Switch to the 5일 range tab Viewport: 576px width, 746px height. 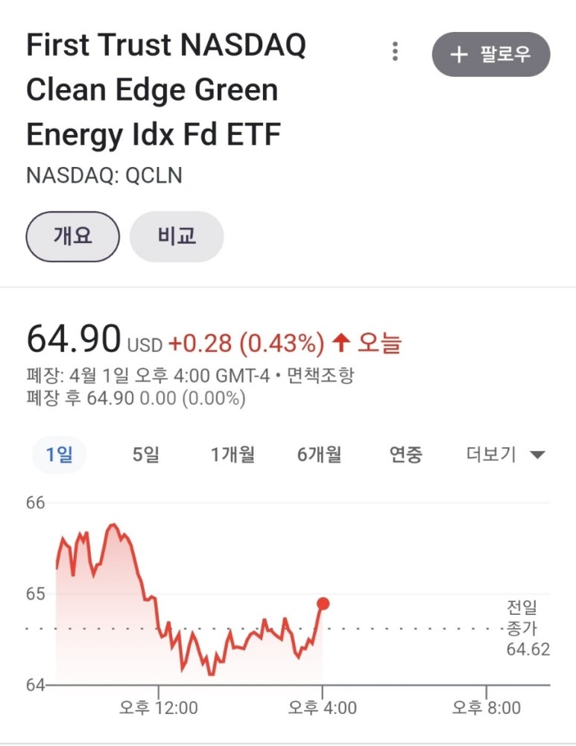coord(145,455)
